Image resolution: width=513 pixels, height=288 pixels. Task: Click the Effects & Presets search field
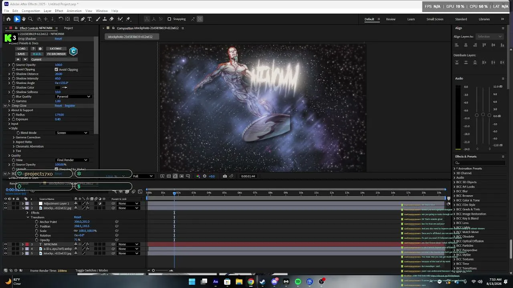[x=480, y=163]
